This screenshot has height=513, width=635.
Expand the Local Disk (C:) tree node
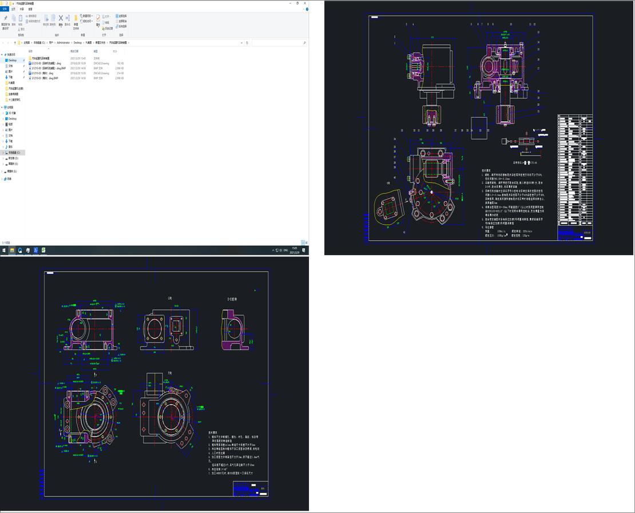3,153
